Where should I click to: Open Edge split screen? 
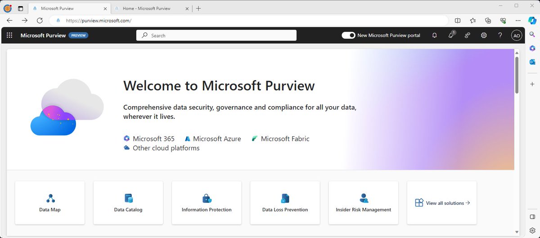click(458, 20)
